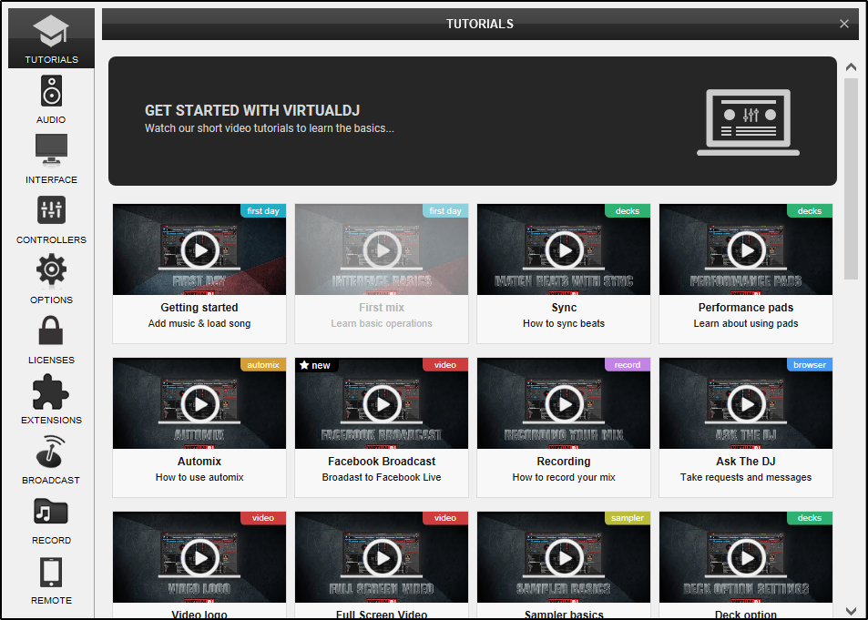
Task: Click 'Add music & load song' subtitle
Action: click(199, 323)
